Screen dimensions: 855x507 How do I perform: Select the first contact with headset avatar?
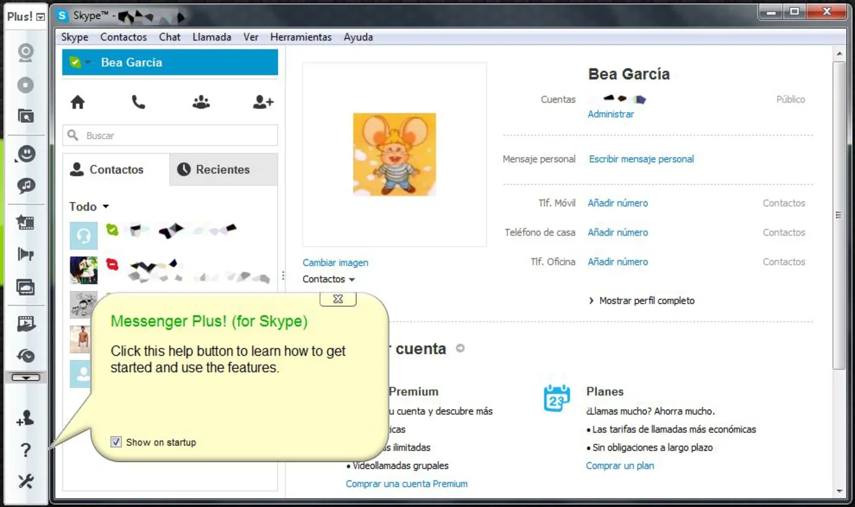click(x=170, y=235)
